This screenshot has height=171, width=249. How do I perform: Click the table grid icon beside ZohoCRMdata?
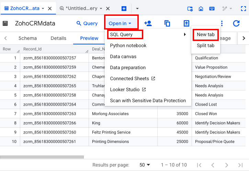[5, 23]
